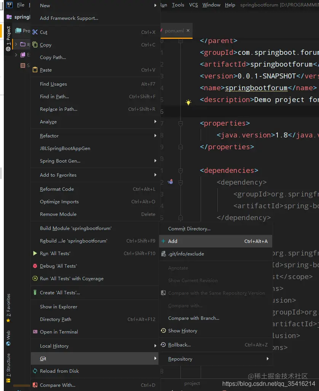
Task: Select Reformat Code
Action: pyautogui.click(x=94, y=189)
